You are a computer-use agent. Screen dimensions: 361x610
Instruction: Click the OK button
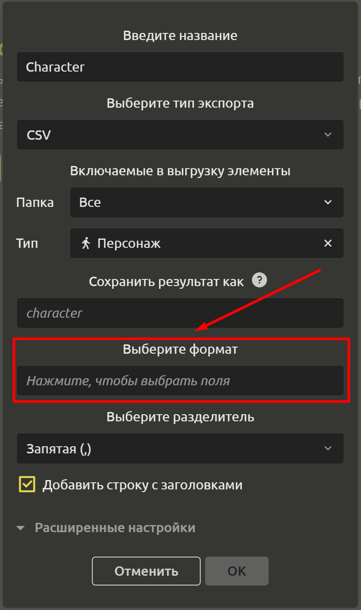237,571
